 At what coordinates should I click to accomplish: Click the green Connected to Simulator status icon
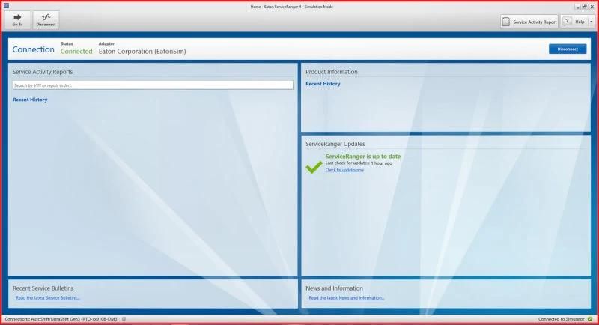point(590,319)
